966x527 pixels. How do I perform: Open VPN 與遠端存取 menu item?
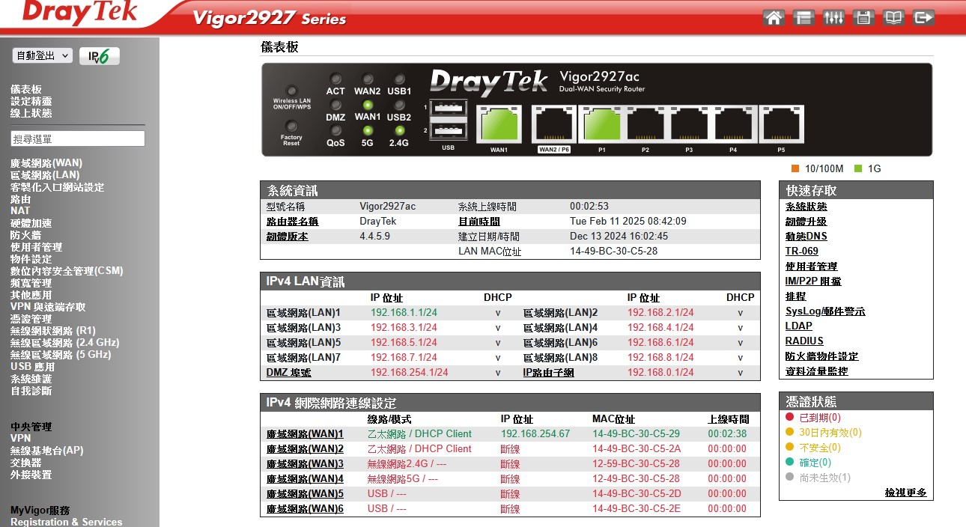(48, 307)
